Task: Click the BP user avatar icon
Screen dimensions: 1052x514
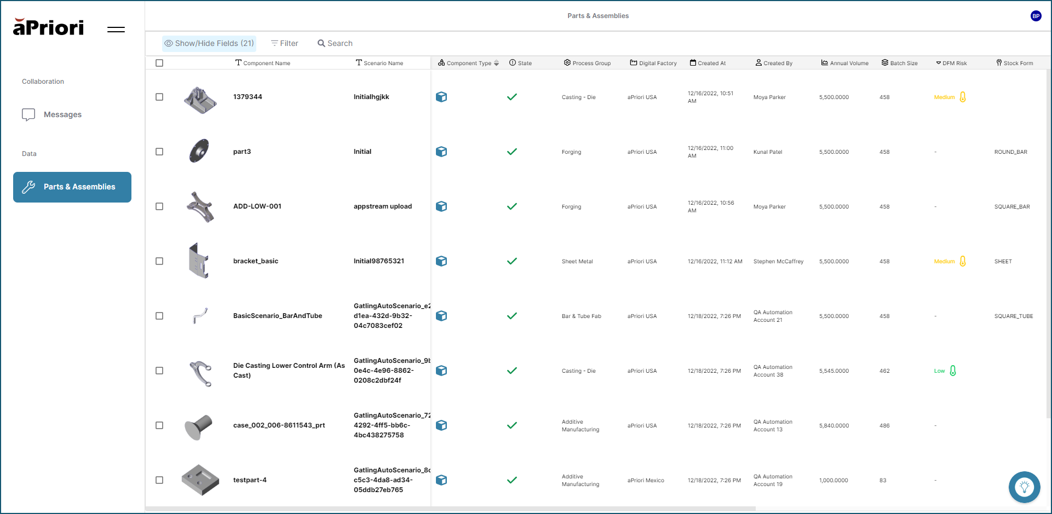Action: point(1036,16)
